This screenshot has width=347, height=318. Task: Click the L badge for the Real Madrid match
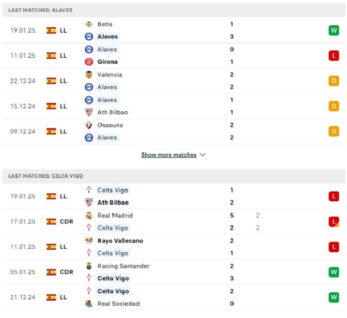point(334,222)
